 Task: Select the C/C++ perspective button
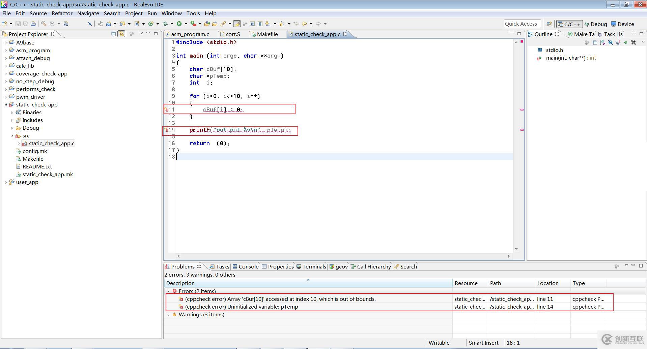click(569, 24)
